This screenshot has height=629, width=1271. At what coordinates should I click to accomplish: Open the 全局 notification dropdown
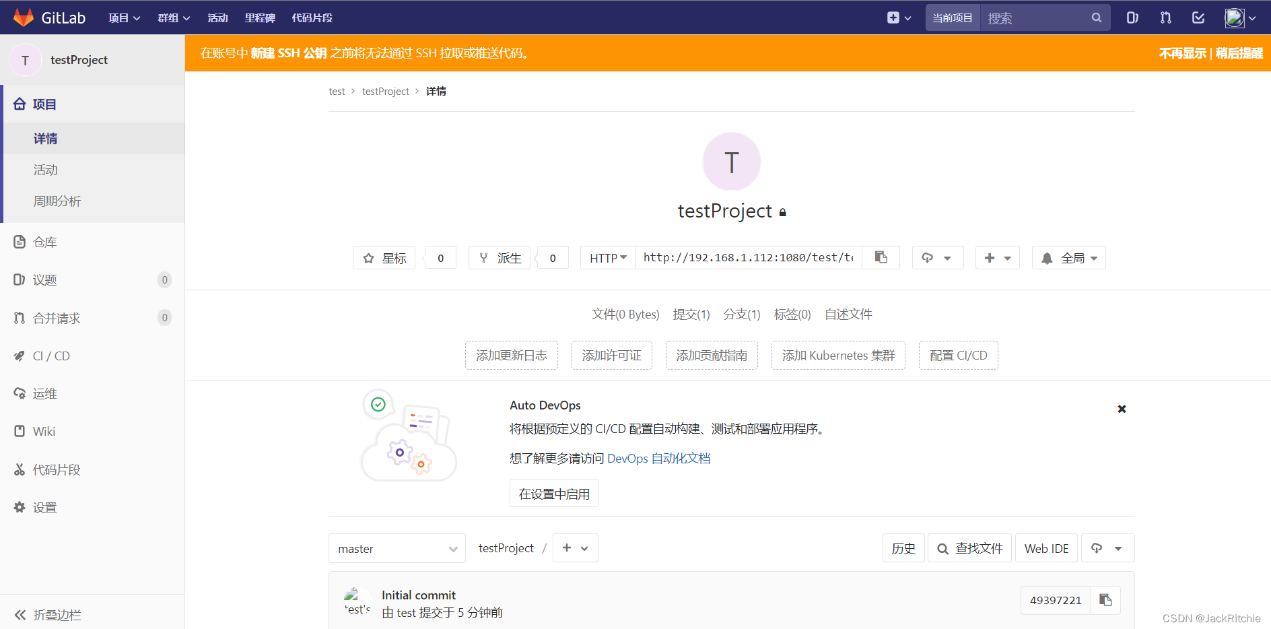[x=1068, y=257]
